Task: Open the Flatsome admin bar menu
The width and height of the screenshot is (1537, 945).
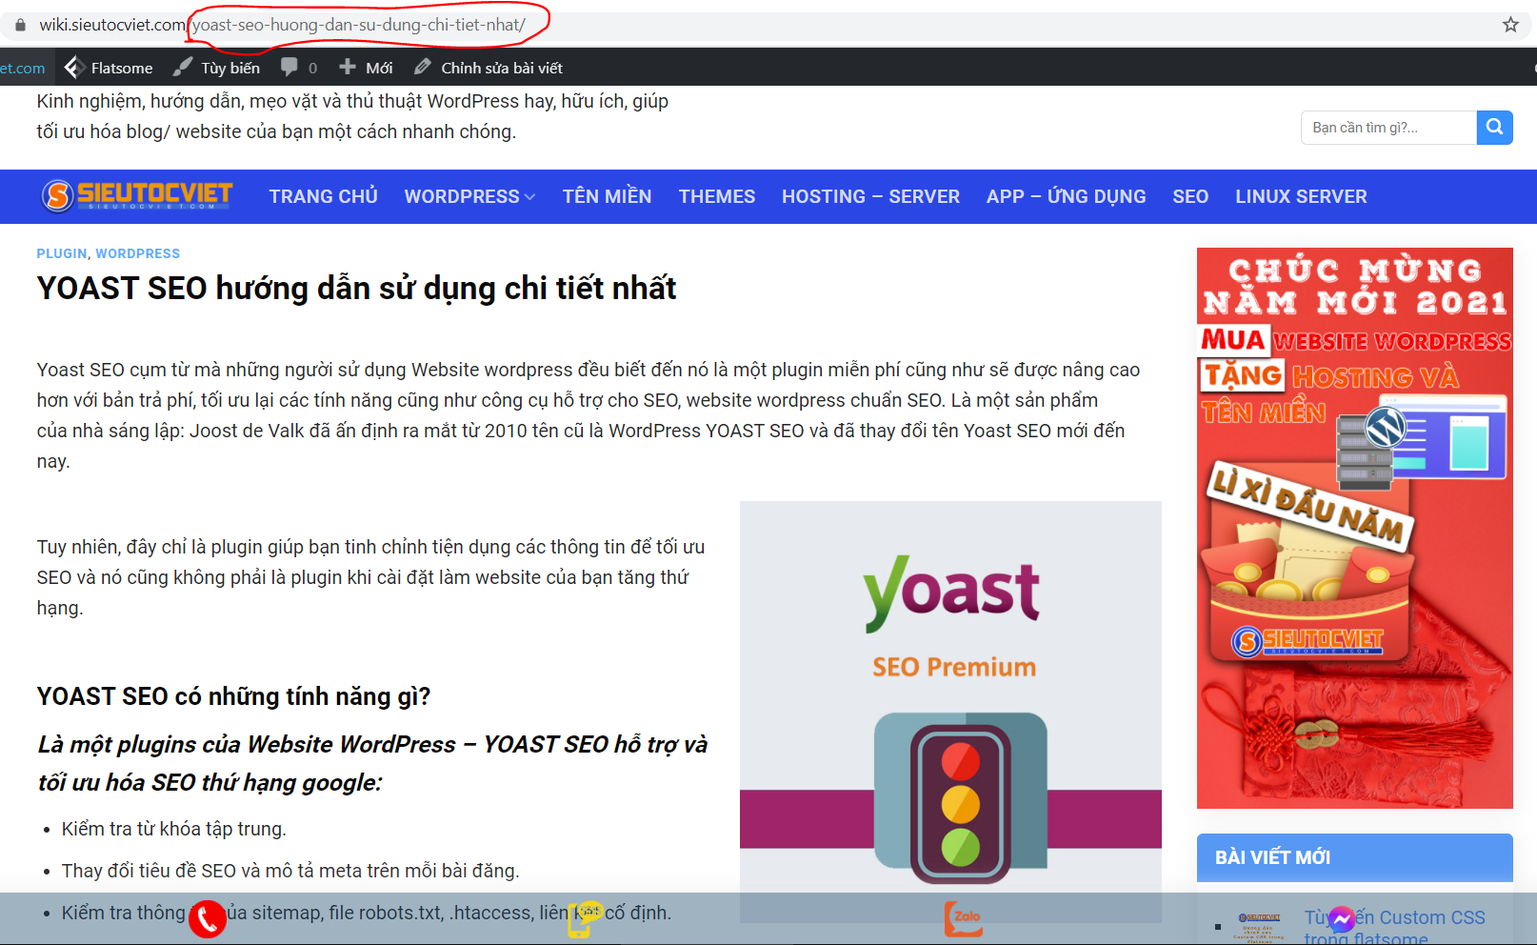Action: (x=109, y=68)
